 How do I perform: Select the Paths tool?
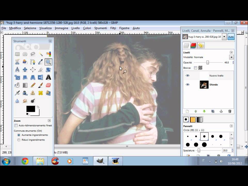(33, 62)
